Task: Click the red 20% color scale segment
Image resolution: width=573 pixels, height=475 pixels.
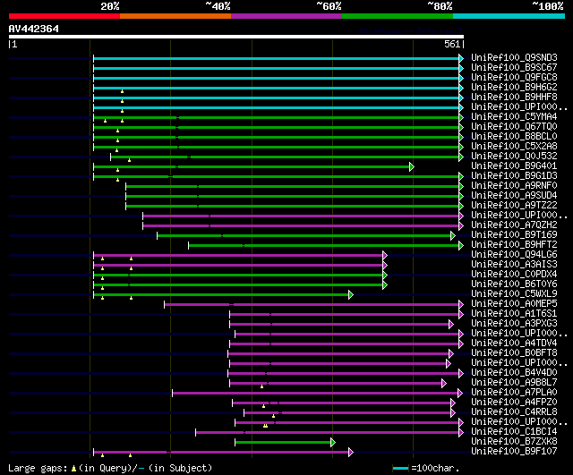Action: click(64, 16)
